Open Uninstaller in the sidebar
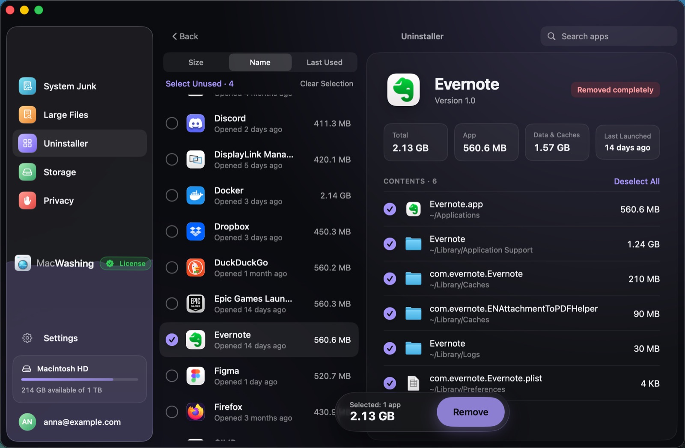Viewport: 685px width, 448px height. [80, 143]
